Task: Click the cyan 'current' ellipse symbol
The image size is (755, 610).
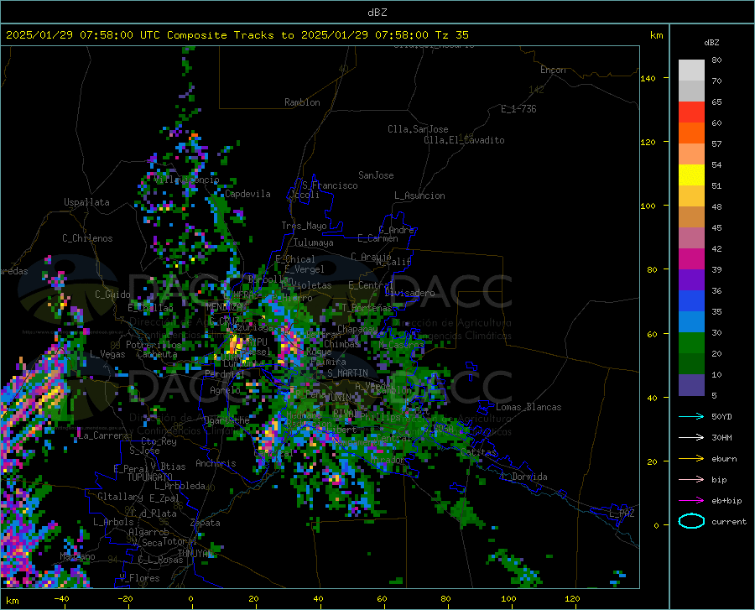Action: [x=691, y=521]
